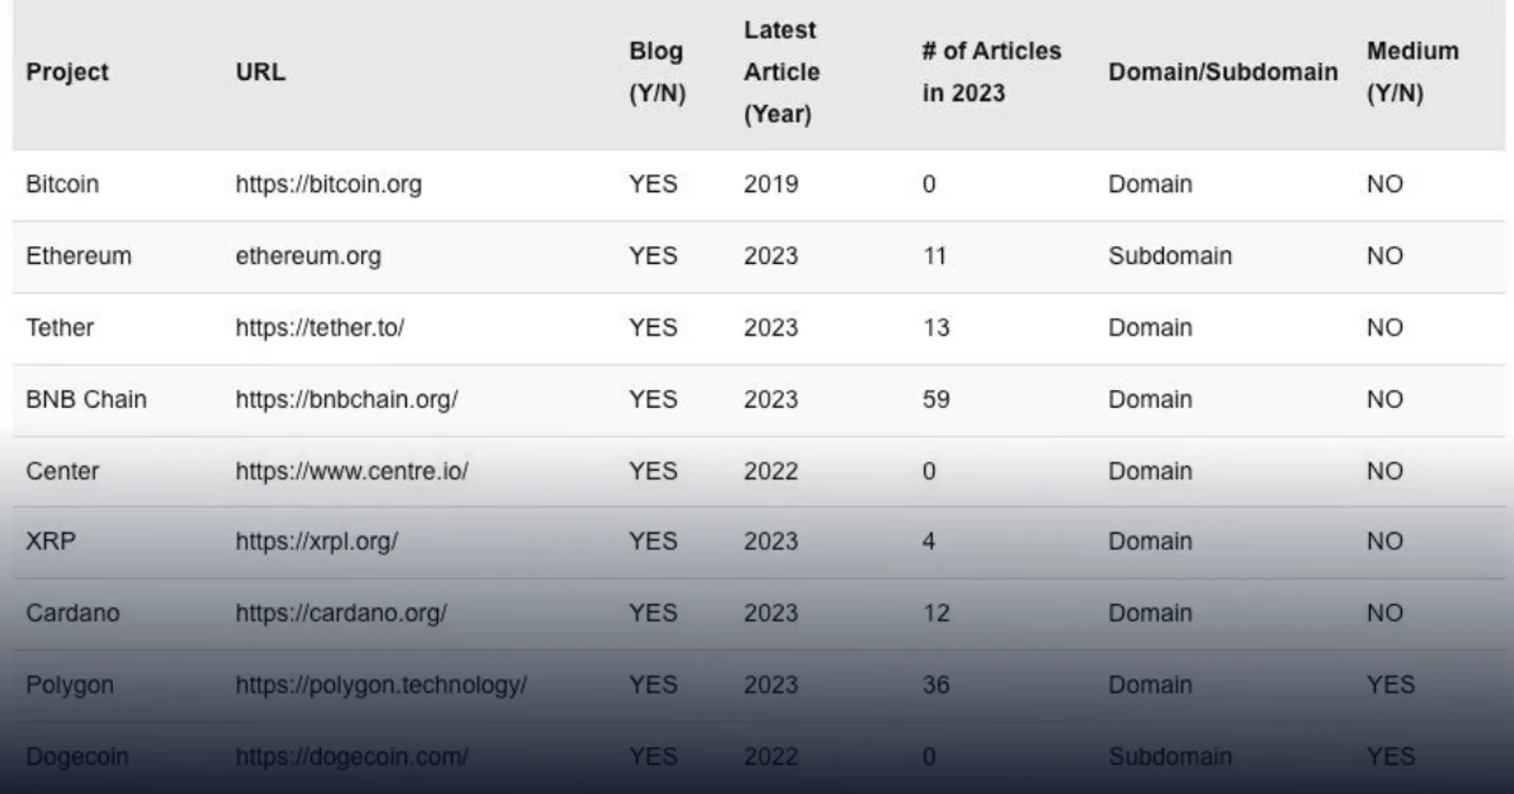Click the Dogecoin project name
This screenshot has height=794, width=1514.
(x=77, y=756)
